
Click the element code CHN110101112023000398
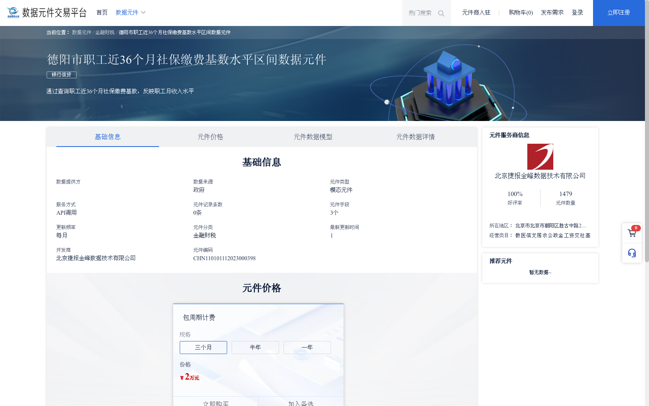[224, 258]
